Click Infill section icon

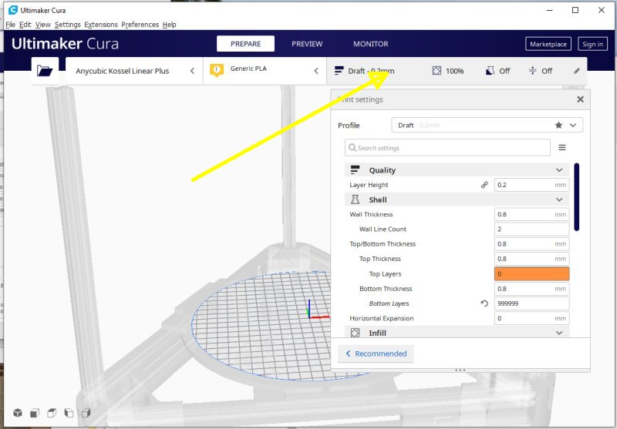coord(355,333)
